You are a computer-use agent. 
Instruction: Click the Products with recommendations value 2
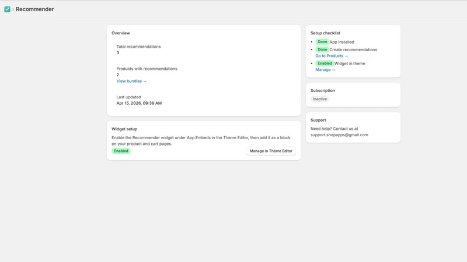(x=118, y=75)
